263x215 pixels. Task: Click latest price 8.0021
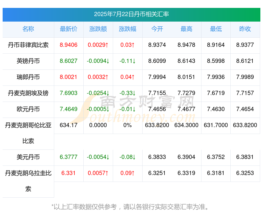[68, 77]
